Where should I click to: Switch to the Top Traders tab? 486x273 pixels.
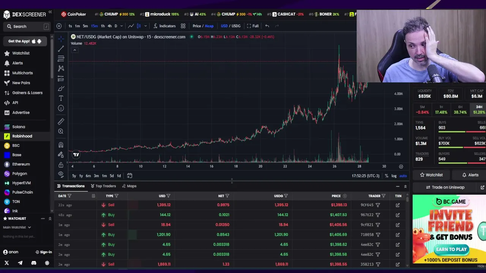[x=103, y=186]
